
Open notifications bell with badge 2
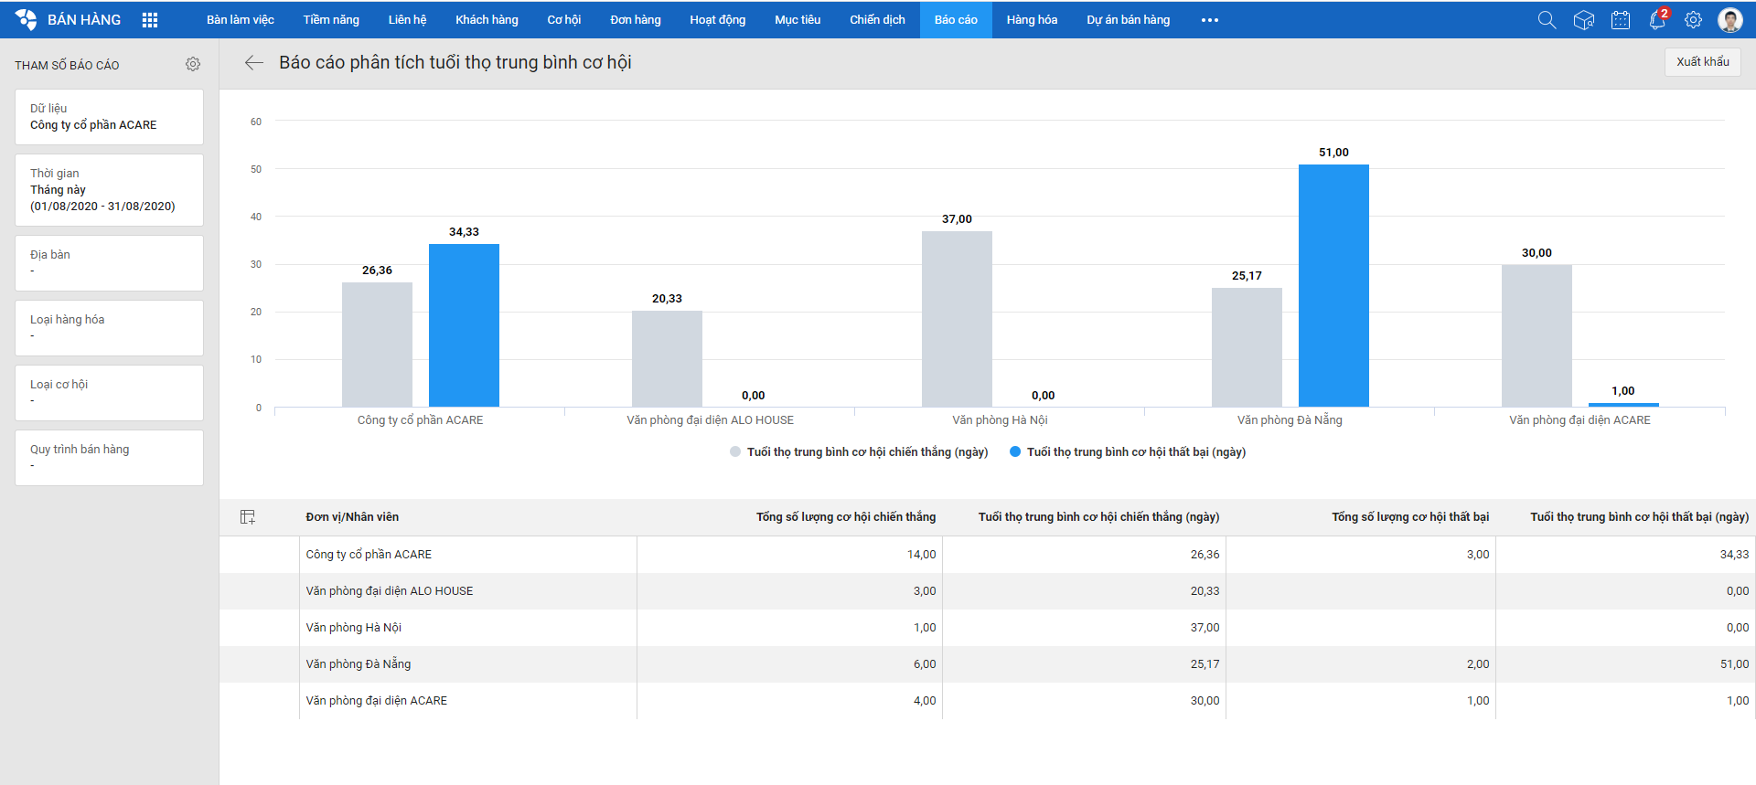(x=1657, y=20)
